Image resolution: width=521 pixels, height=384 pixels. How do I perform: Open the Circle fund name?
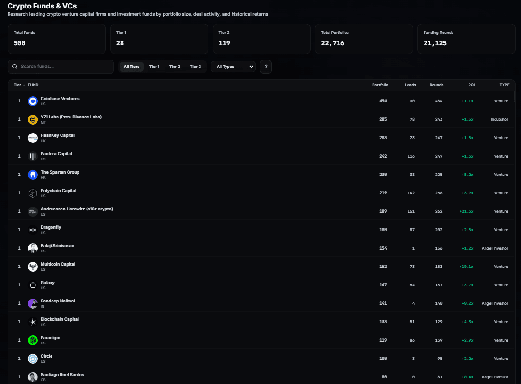46,356
